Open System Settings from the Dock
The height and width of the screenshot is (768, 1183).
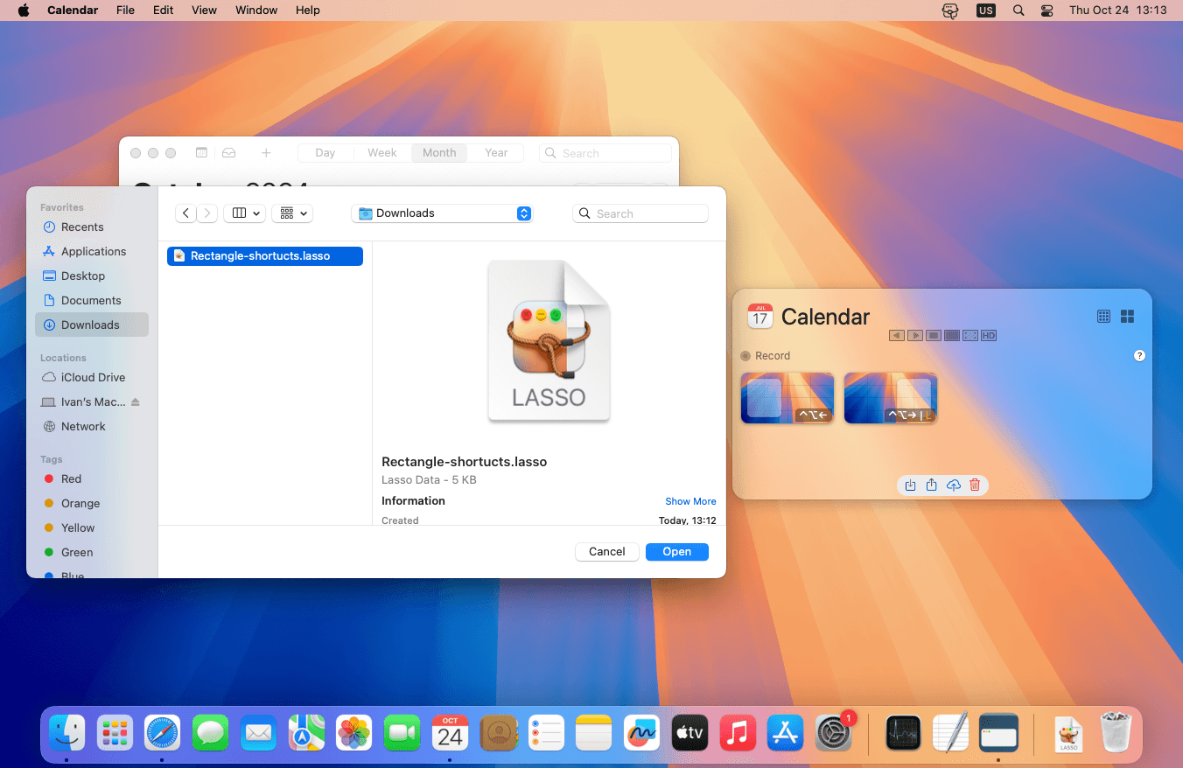tap(833, 732)
